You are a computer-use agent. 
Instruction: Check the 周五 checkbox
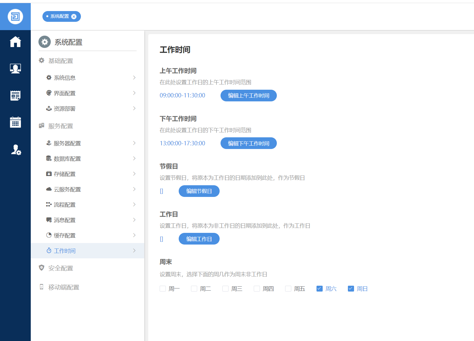[288, 289]
